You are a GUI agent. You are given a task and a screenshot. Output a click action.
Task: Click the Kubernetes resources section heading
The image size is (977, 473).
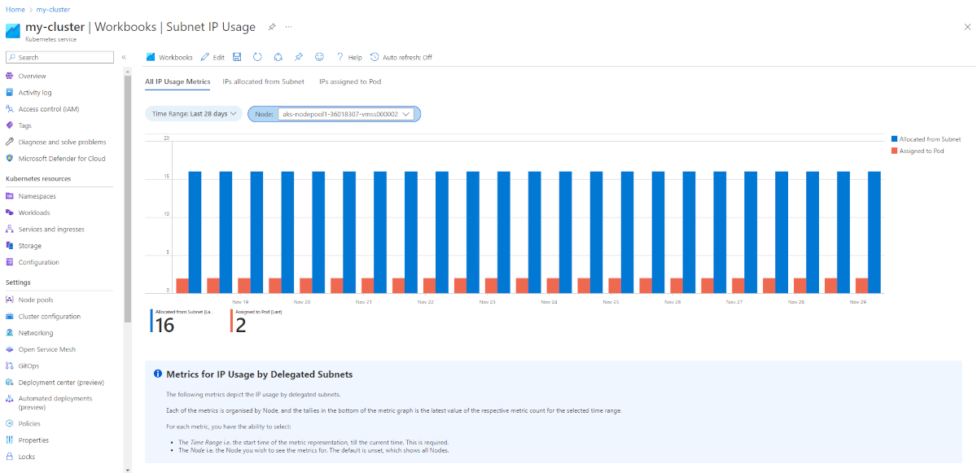tap(38, 178)
